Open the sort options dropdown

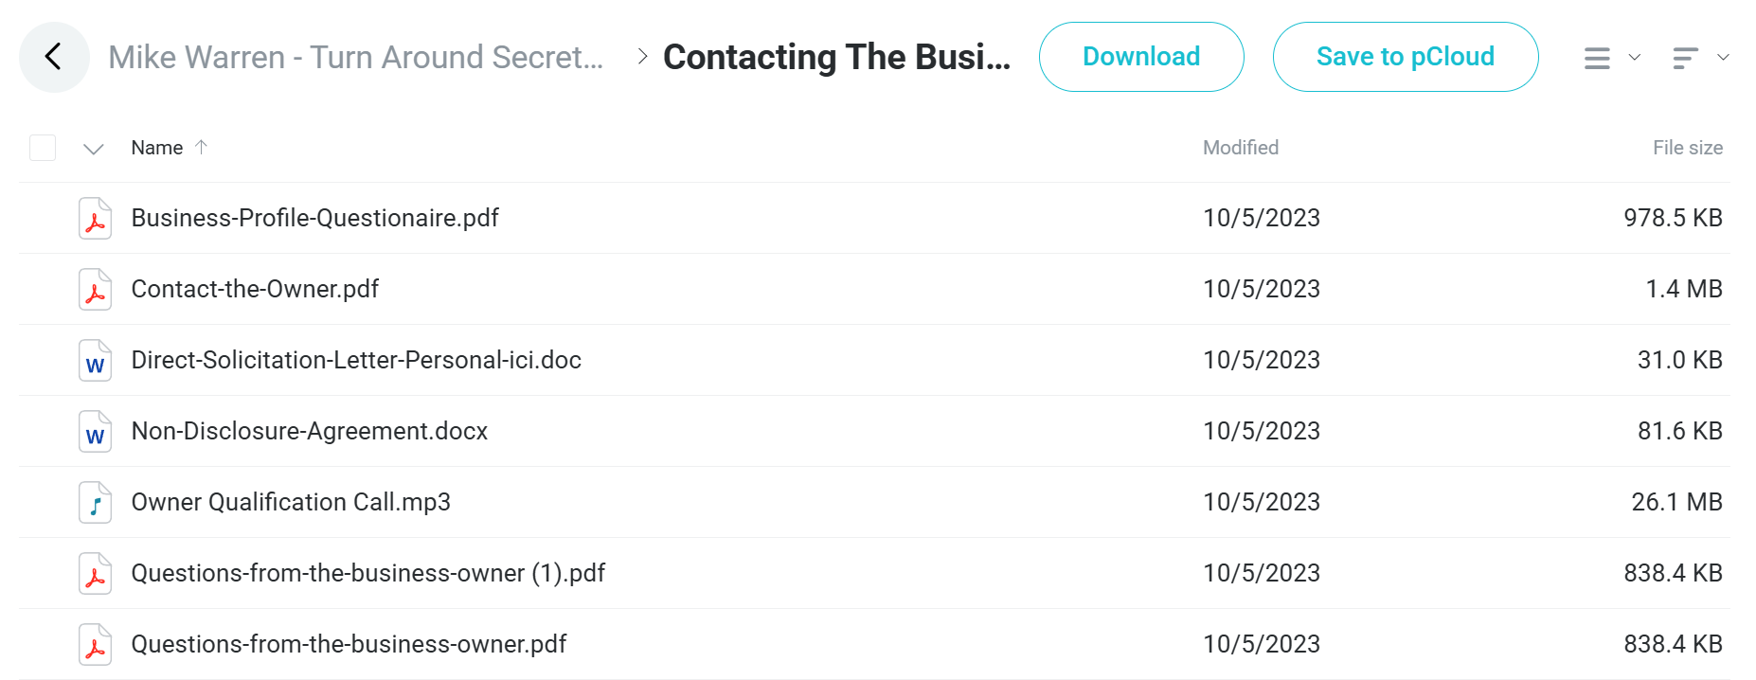pyautogui.click(x=1700, y=58)
